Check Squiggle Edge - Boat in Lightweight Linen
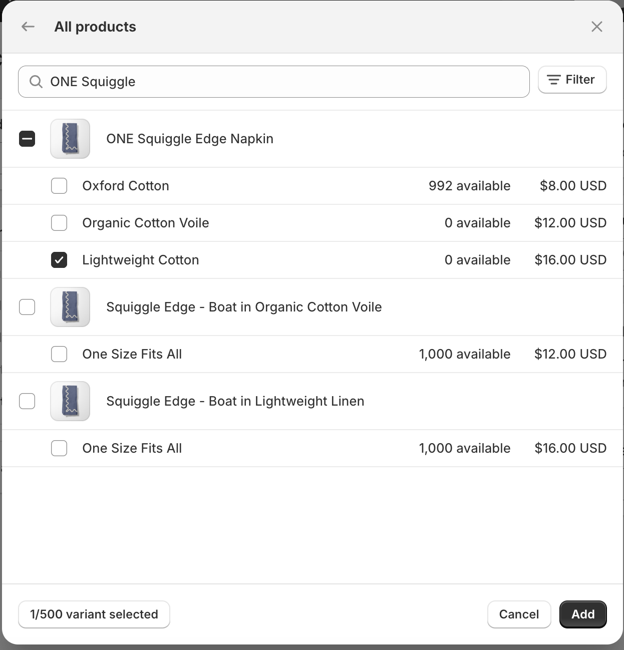The height and width of the screenshot is (650, 624). pyautogui.click(x=27, y=401)
